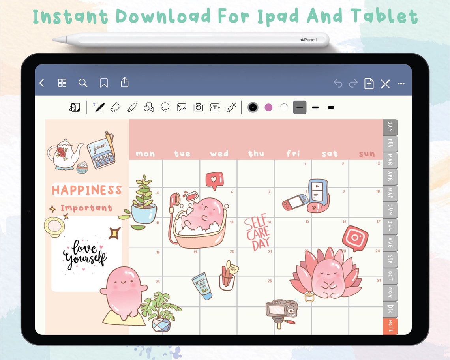Insert an image using the photo tool
Image resolution: width=450 pixels, height=360 pixels.
tap(182, 107)
